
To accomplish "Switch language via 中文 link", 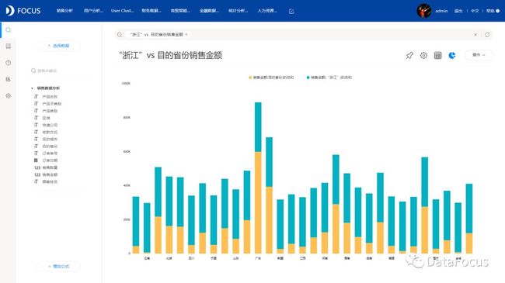I will (475, 11).
